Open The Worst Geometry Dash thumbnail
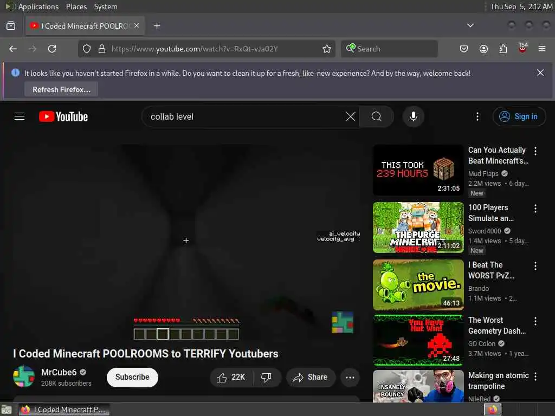This screenshot has height=416, width=555. click(418, 340)
